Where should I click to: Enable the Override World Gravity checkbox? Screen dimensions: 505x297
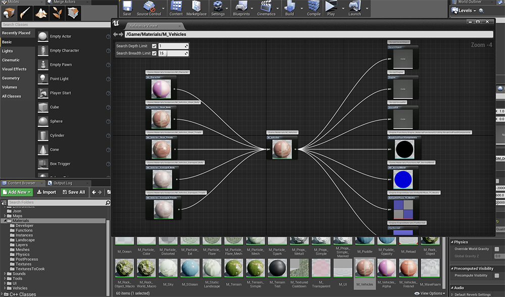click(x=497, y=249)
